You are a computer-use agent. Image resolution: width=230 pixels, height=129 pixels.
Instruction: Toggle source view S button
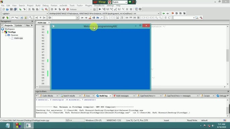[166, 18]
